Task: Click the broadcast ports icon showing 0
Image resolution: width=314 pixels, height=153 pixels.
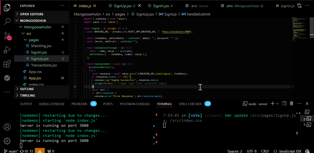Action: point(51,151)
